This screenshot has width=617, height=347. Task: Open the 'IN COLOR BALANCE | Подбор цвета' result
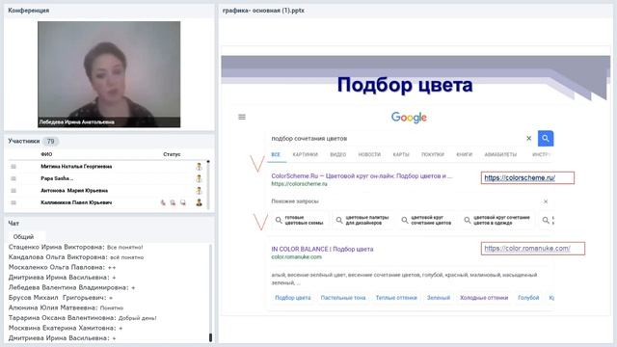pyautogui.click(x=322, y=249)
